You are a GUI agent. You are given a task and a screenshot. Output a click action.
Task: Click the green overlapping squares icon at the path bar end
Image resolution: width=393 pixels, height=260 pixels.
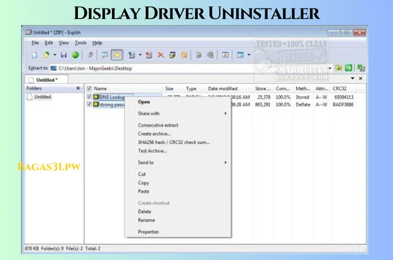(x=361, y=67)
